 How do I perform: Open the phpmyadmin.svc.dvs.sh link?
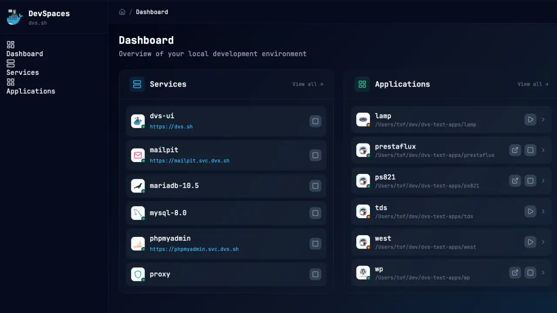(x=194, y=249)
